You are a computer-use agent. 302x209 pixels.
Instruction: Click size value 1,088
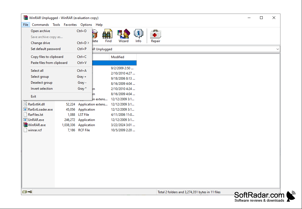(71, 115)
